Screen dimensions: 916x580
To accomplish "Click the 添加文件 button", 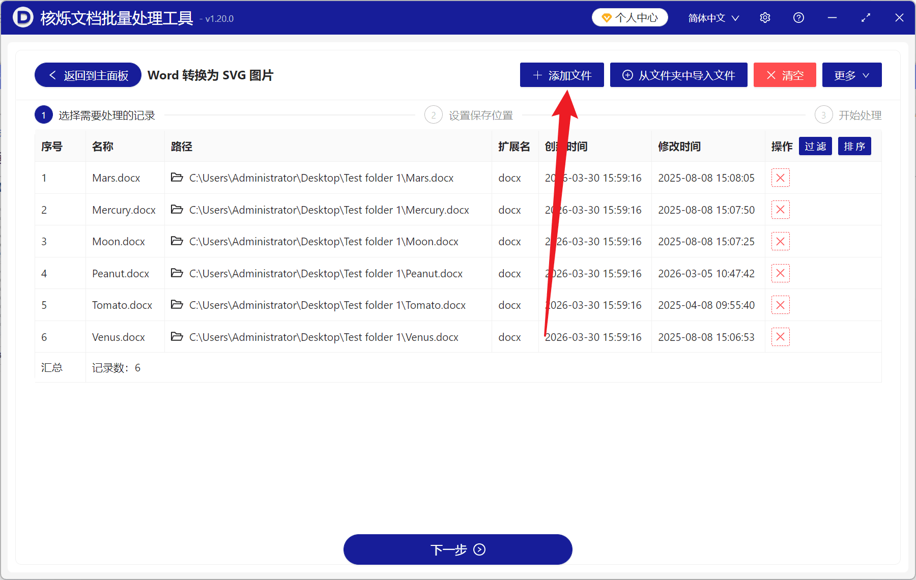I will pyautogui.click(x=561, y=75).
